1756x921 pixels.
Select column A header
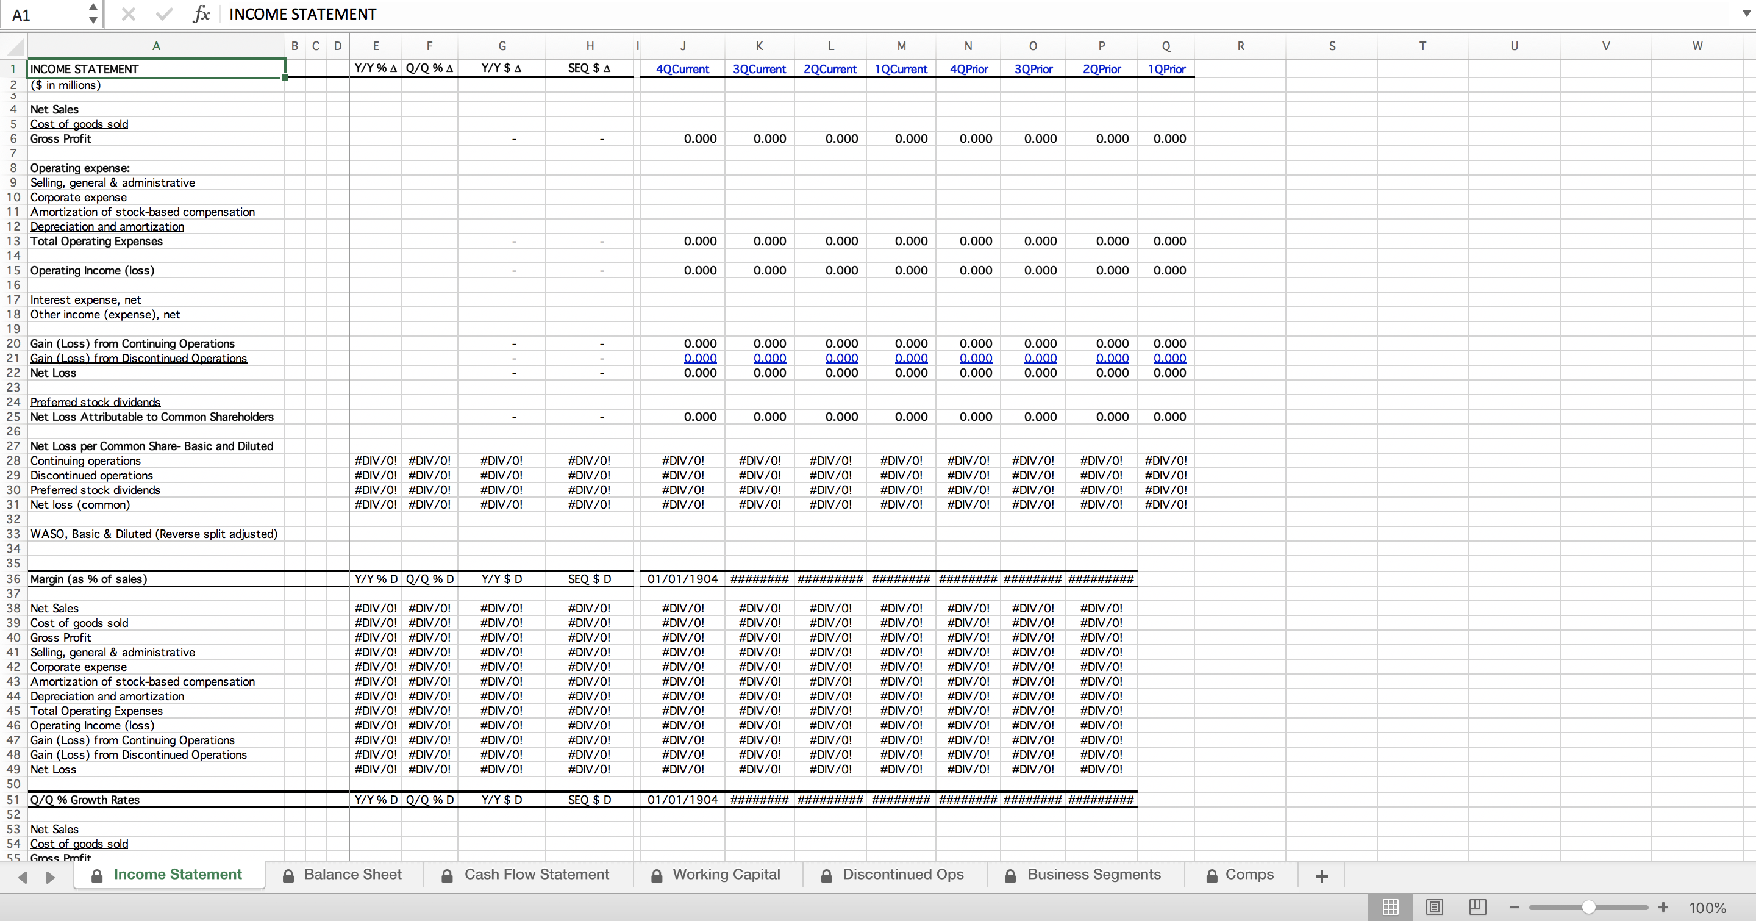(x=156, y=46)
